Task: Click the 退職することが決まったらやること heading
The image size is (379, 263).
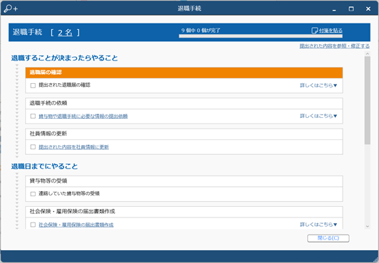Action: click(x=65, y=58)
